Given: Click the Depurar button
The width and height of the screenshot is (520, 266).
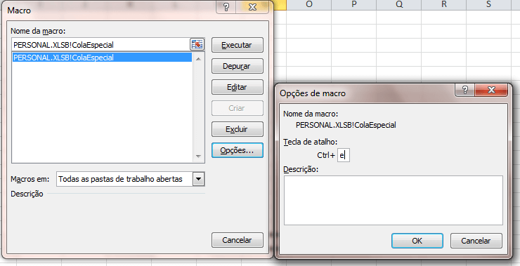Looking at the screenshot, I should 237,66.
